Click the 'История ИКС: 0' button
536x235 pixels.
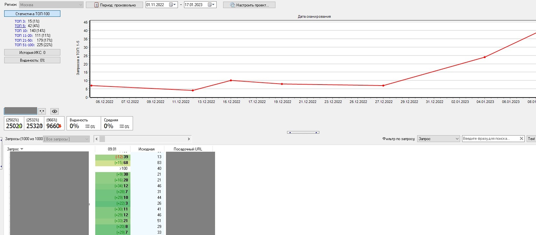[x=32, y=52]
